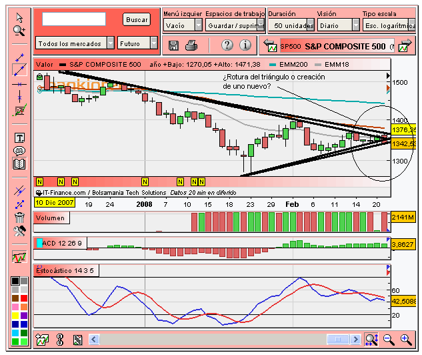Select the text annotation tool
The height and width of the screenshot is (355, 422).
point(19,138)
